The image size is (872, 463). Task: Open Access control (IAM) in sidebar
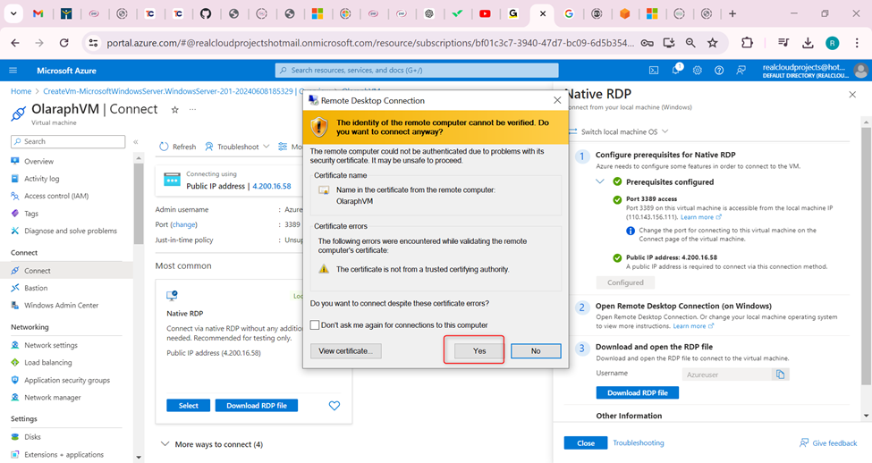[x=56, y=196]
